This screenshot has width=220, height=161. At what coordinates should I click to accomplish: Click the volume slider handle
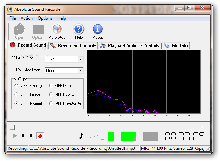pos(102,136)
